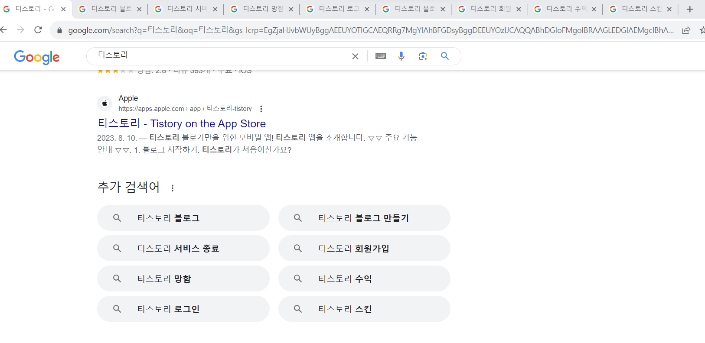Click the result snippet dated 2023. 8. 10.
Image resolution: width=705 pixels, height=343 pixels.
click(257, 143)
